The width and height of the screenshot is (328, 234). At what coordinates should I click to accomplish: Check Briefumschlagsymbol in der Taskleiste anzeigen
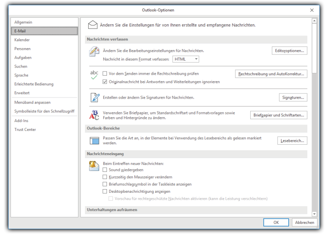point(105,184)
